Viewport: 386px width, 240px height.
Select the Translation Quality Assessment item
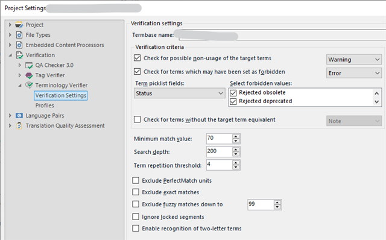point(65,125)
